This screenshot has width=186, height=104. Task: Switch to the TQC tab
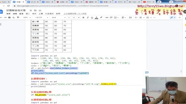tap(134, 2)
